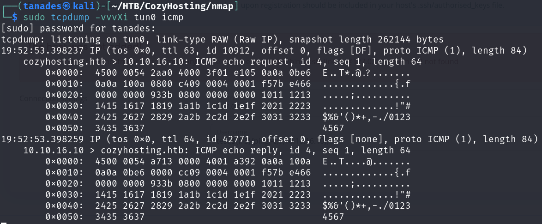Click the [DF] flags value

click(x=363, y=50)
